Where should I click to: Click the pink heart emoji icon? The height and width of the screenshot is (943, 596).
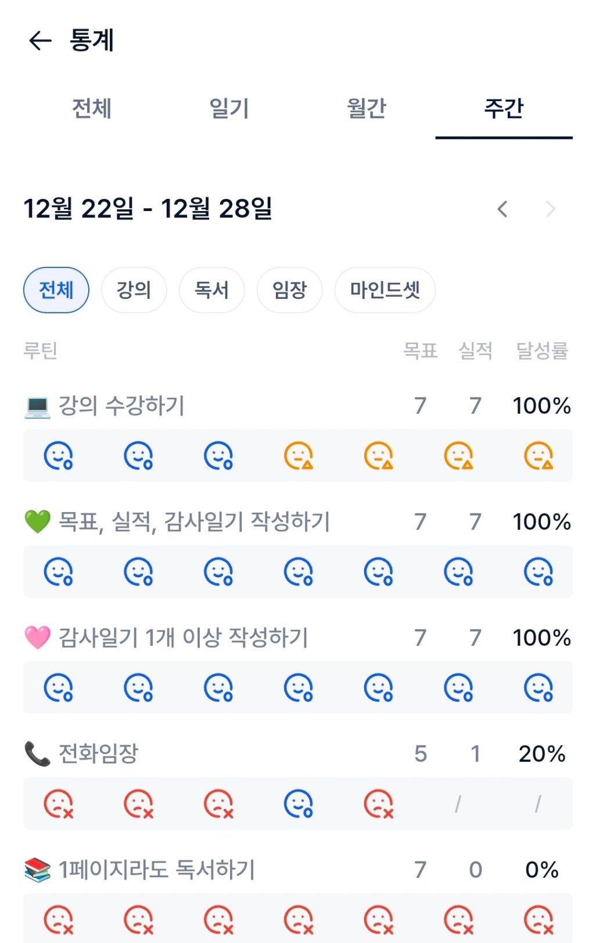(x=37, y=638)
